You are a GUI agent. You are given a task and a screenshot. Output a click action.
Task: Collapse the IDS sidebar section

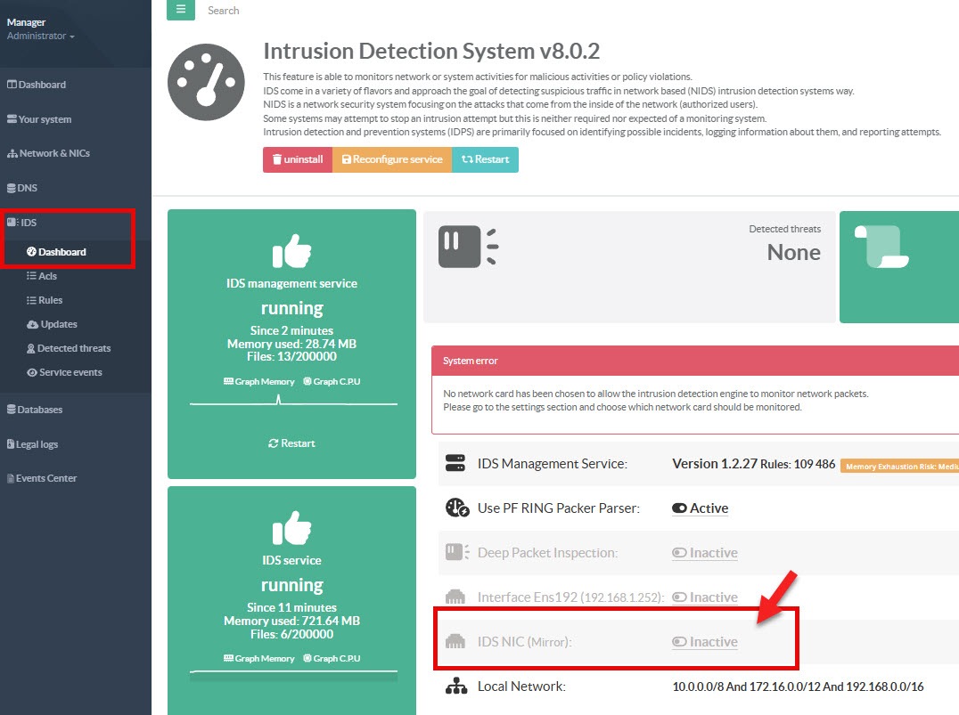click(29, 223)
